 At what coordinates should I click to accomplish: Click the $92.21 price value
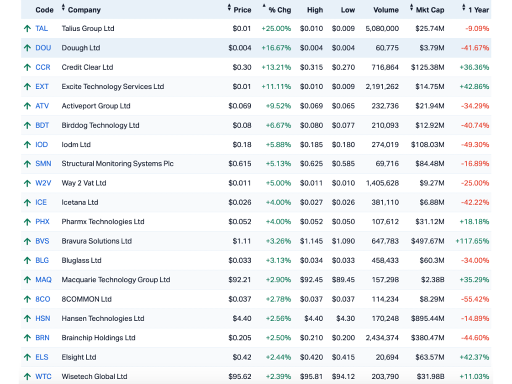[240, 280]
